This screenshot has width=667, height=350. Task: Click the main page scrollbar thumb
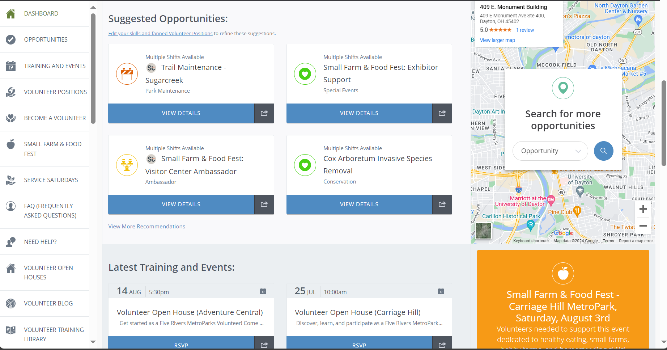point(664,123)
